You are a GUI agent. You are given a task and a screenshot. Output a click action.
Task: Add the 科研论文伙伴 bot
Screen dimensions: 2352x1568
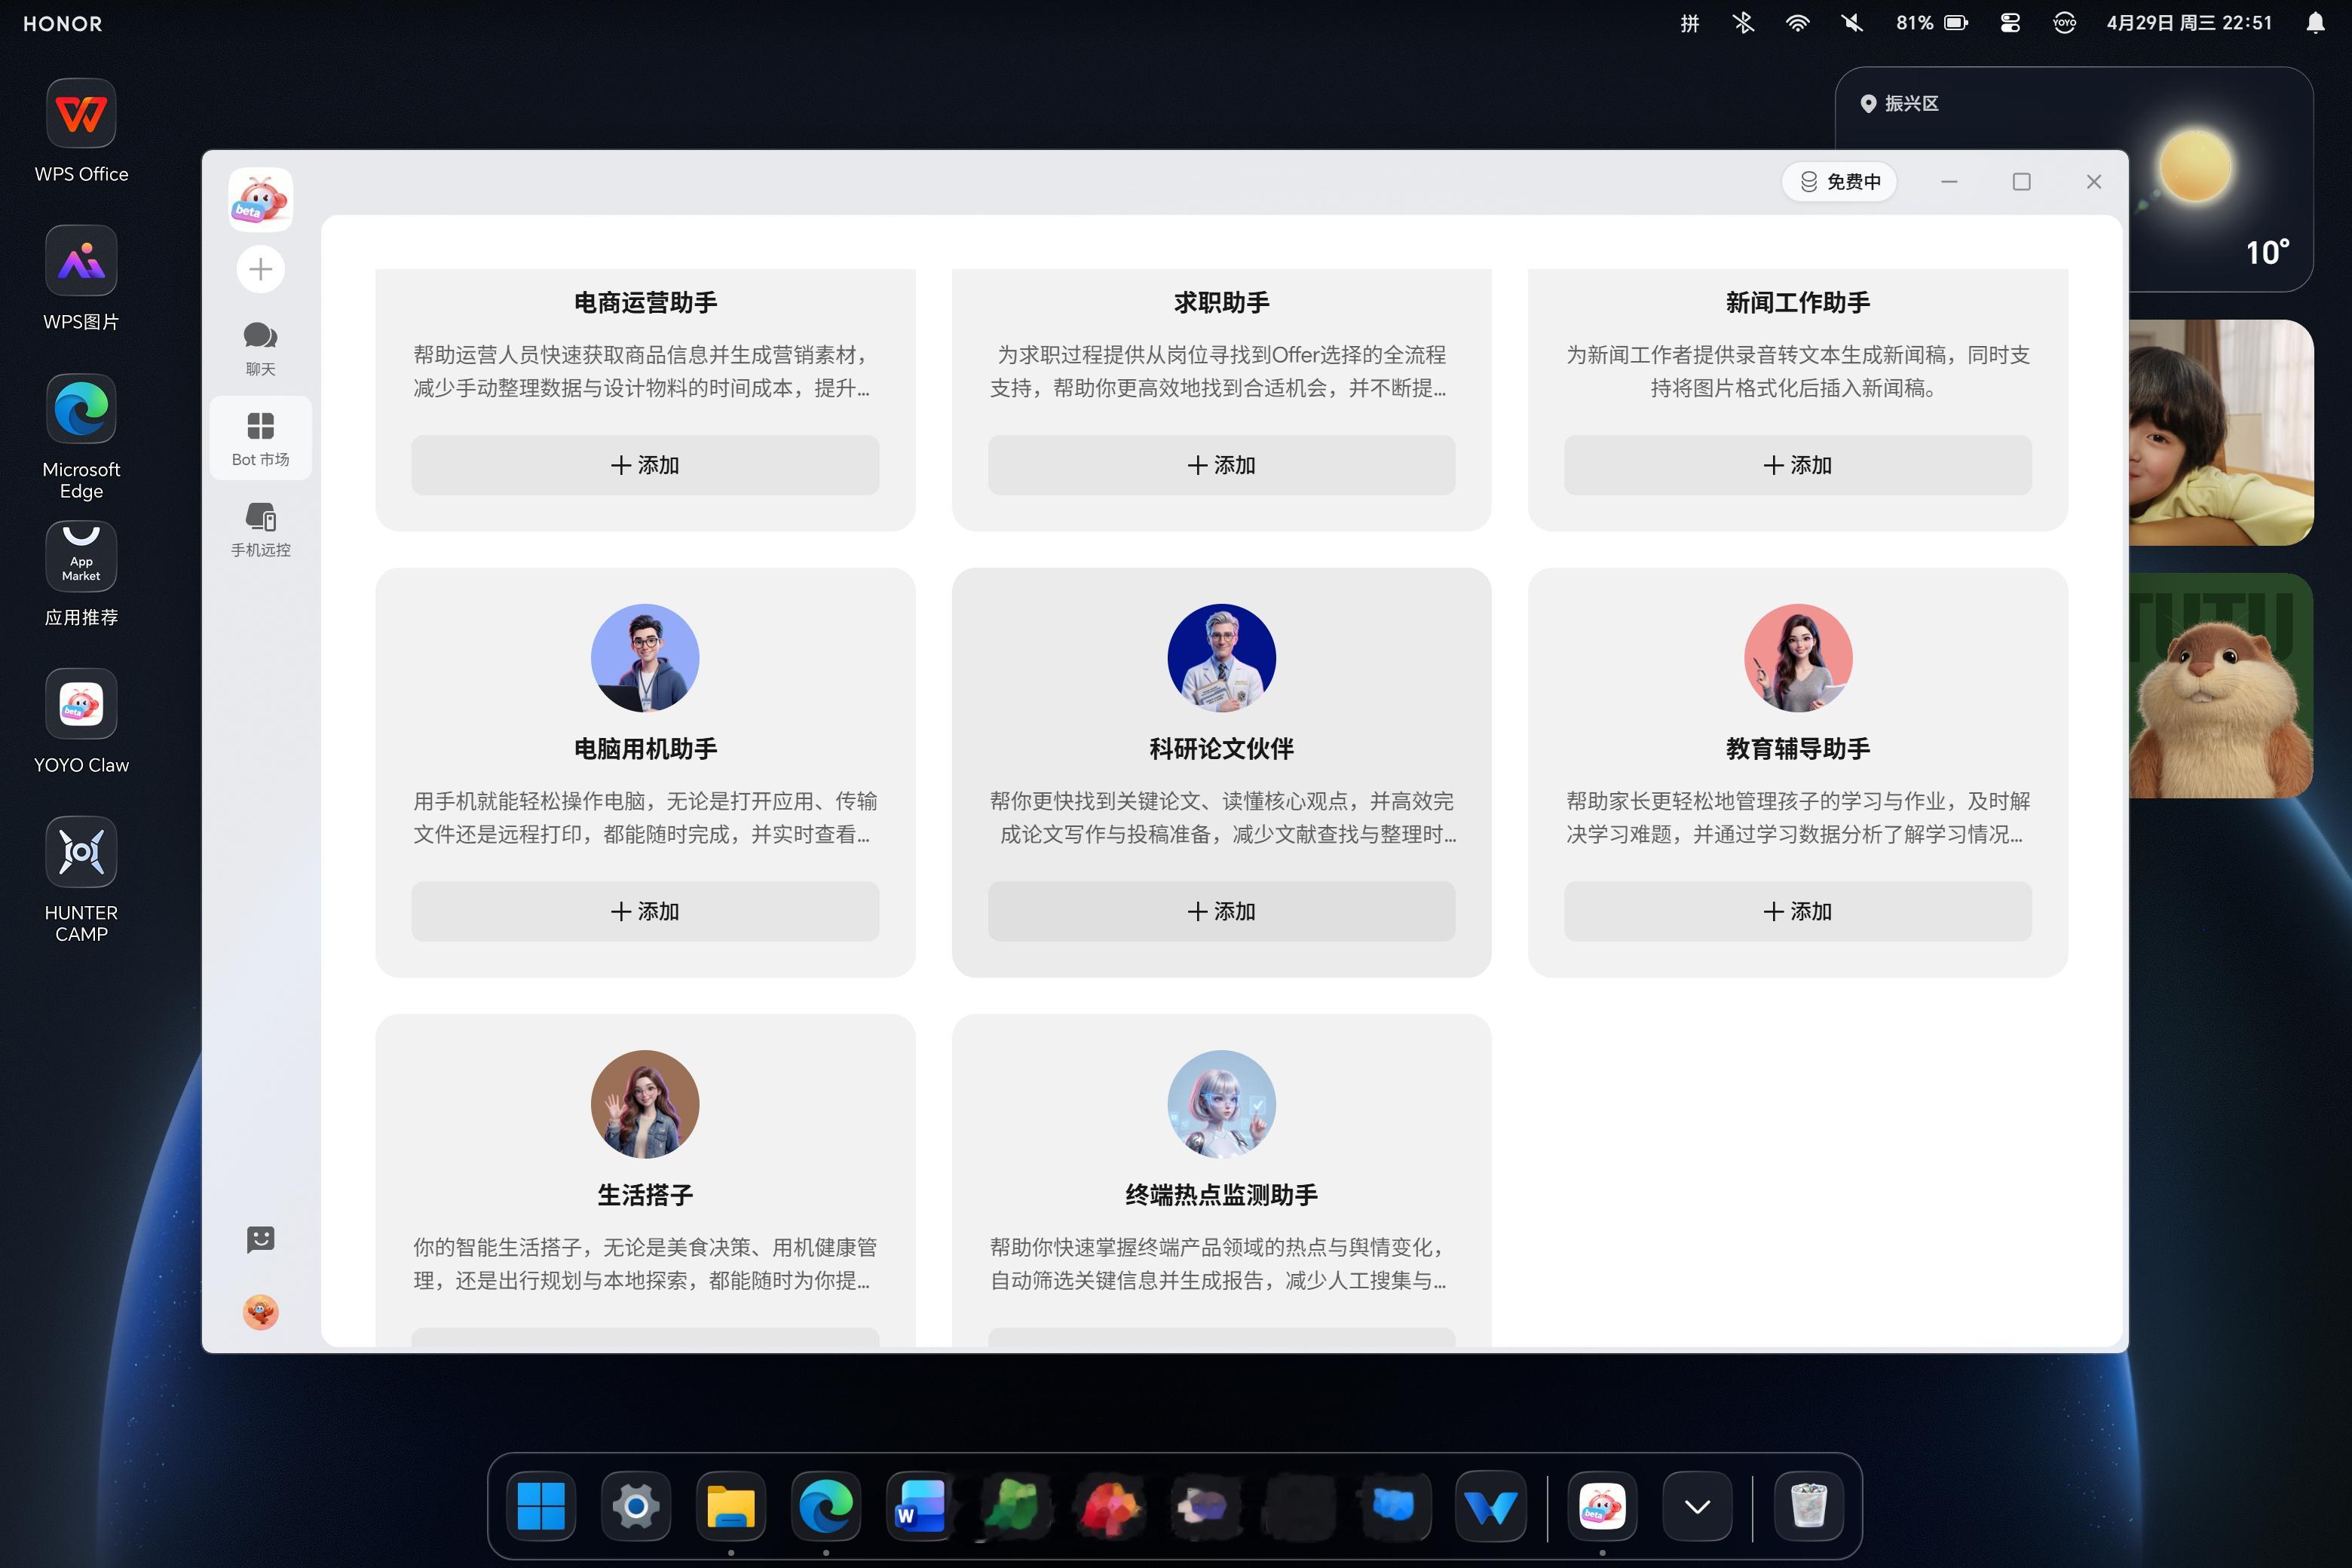click(1221, 911)
